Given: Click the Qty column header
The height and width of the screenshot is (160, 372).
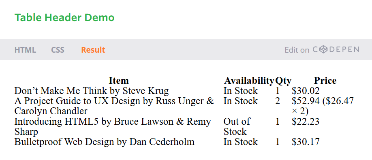Looking at the screenshot, I should pos(283,81).
